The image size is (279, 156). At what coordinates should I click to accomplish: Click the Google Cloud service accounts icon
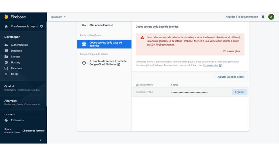click(84, 63)
